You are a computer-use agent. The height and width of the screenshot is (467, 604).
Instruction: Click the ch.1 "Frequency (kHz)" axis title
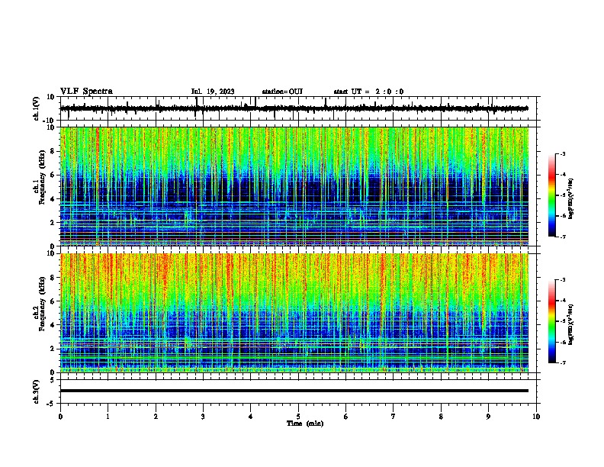click(42, 177)
